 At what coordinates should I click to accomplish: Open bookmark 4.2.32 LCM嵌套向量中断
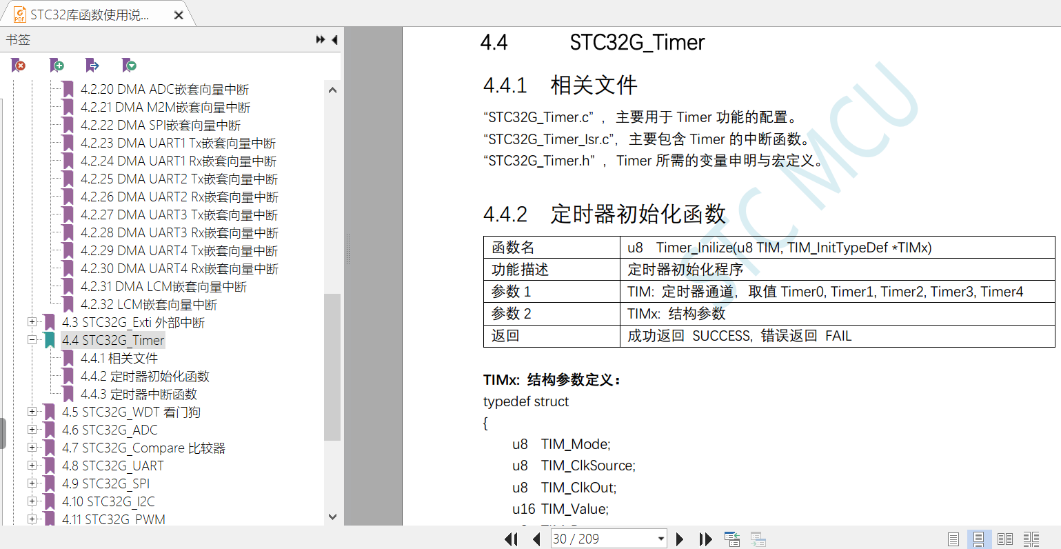pyautogui.click(x=149, y=304)
